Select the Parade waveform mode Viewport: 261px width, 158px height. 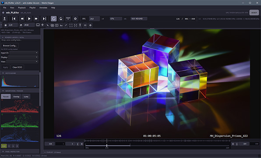pos(6,97)
